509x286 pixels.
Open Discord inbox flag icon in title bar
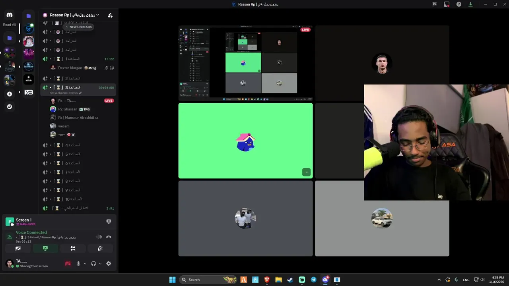(x=435, y=4)
